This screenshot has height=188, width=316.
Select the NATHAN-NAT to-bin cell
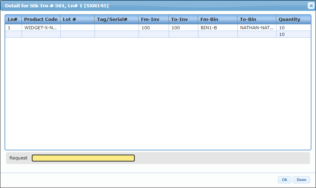(257, 28)
